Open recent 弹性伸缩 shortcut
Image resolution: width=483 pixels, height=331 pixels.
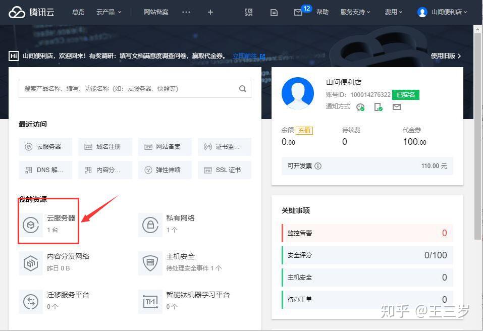coord(165,170)
